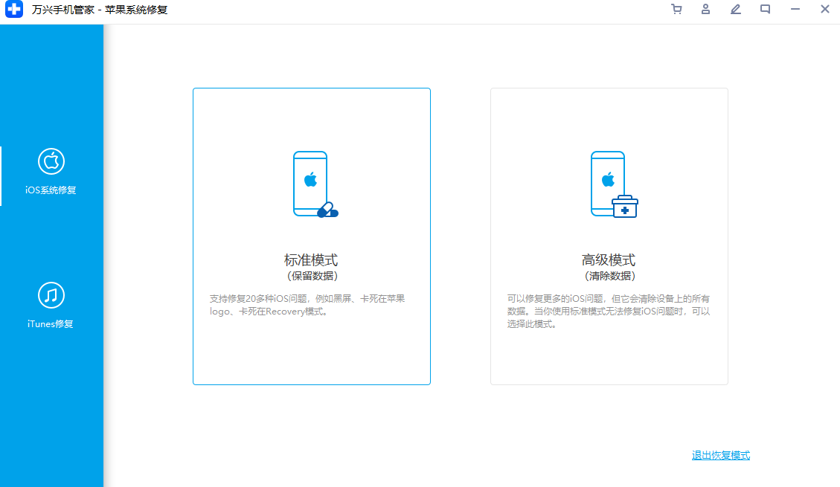
Task: Select the iTunes修复 music note icon
Action: [51, 295]
